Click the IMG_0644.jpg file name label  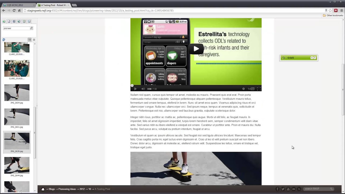click(x=17, y=175)
